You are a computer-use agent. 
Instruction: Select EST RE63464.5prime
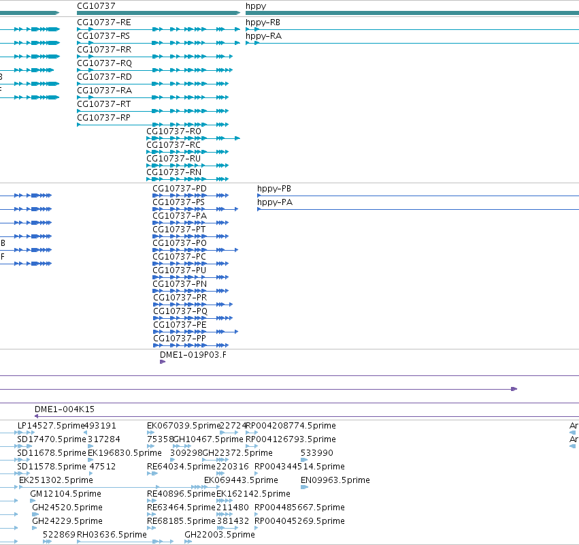click(181, 508)
